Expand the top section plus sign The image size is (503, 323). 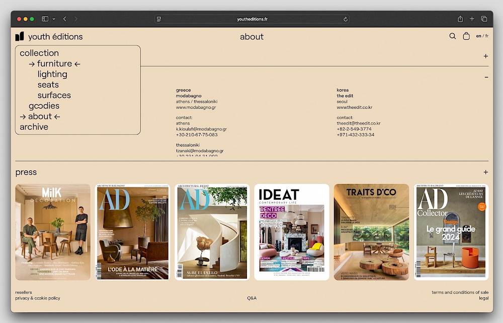point(485,56)
